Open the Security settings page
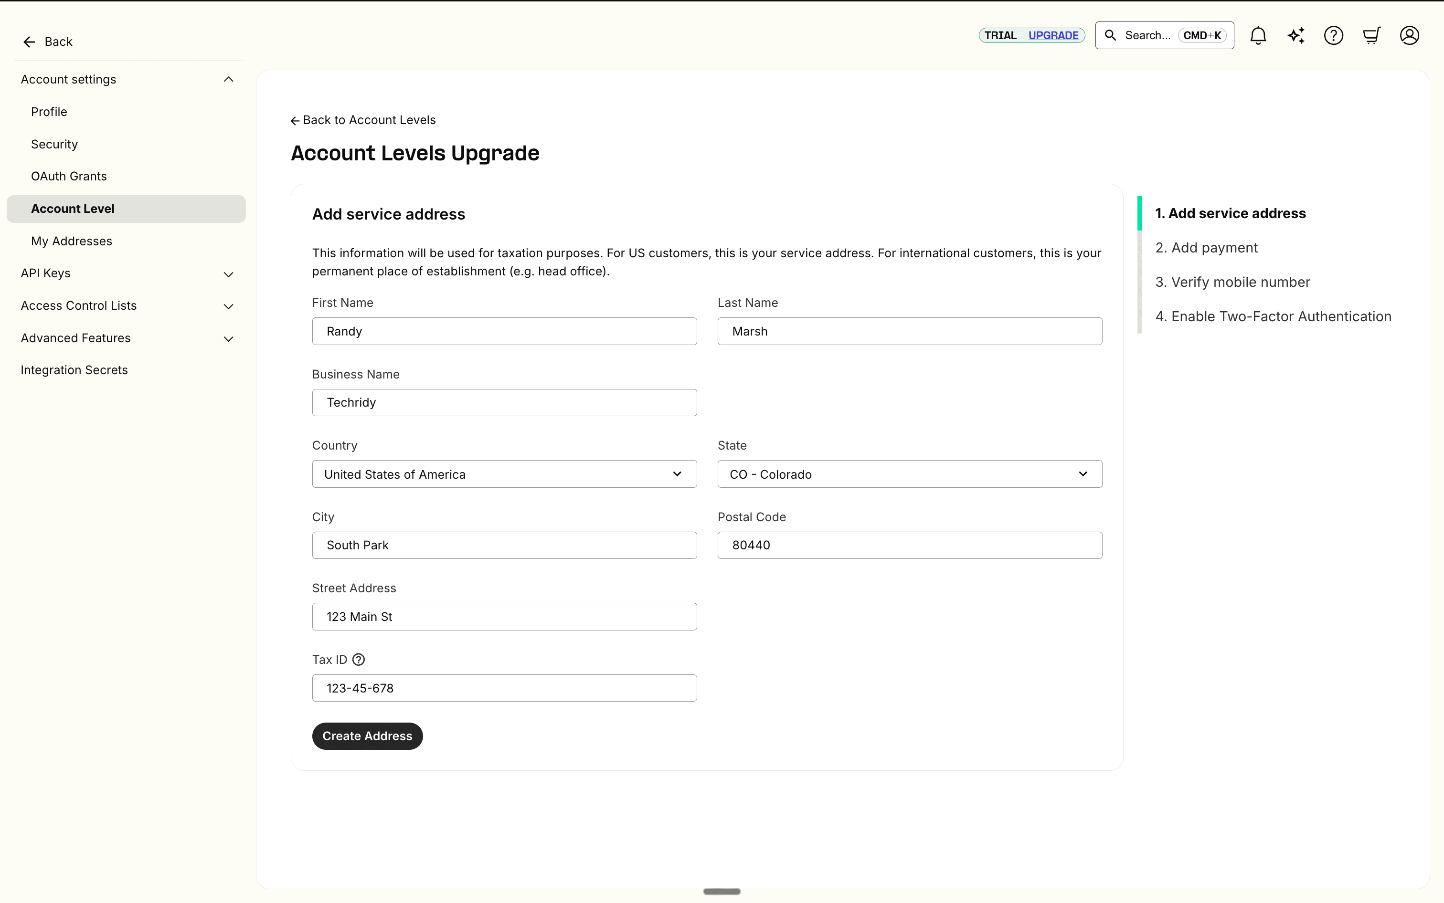1444x903 pixels. [54, 144]
